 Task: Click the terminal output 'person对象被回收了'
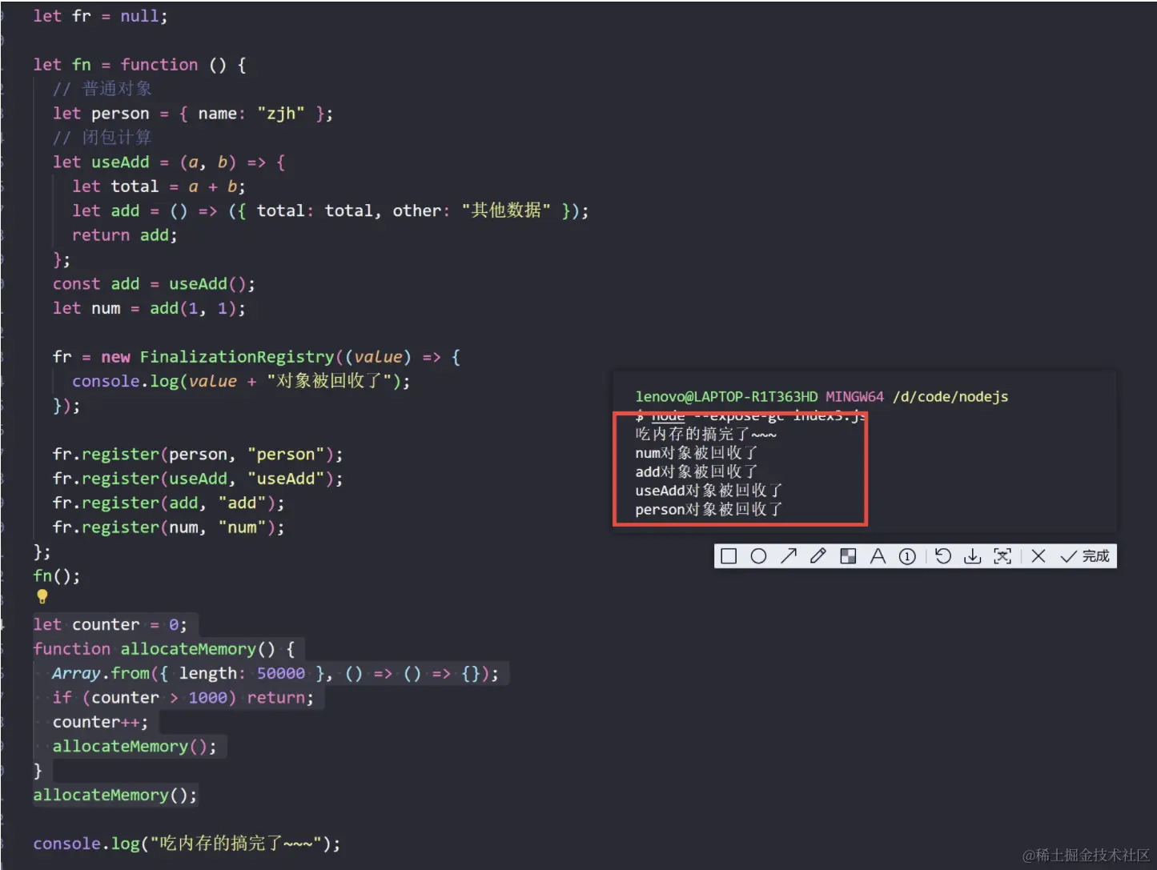[x=709, y=510]
